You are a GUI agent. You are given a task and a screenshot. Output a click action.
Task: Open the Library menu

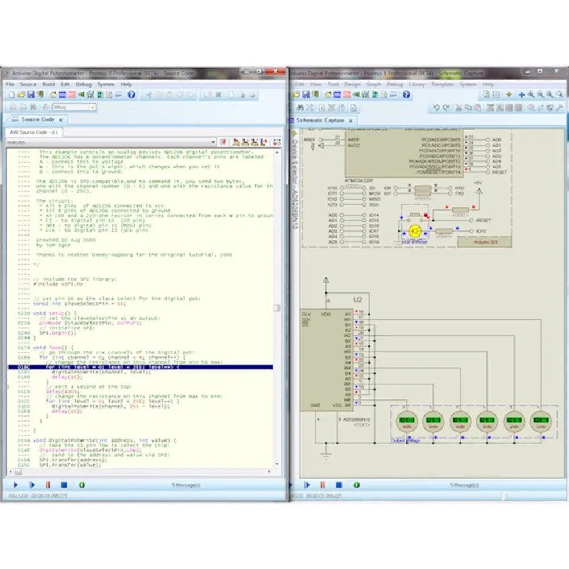point(417,84)
